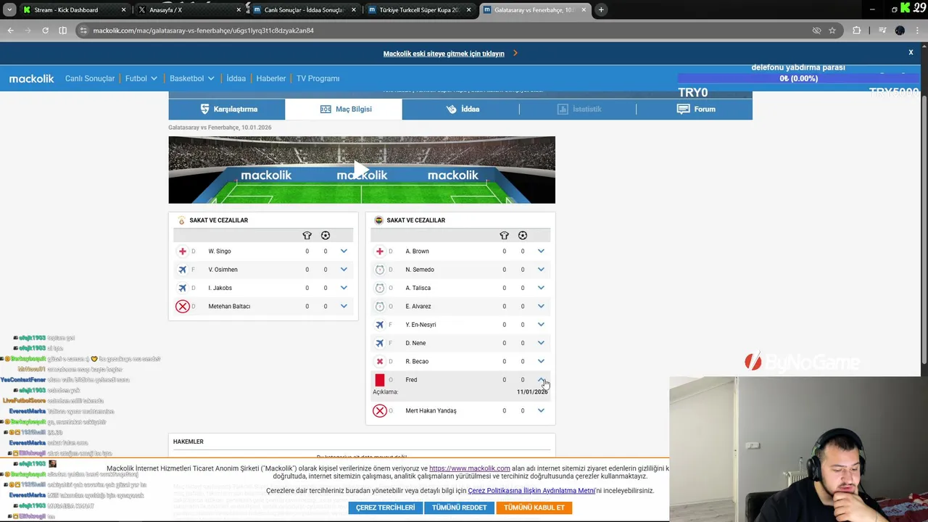Click Fenerbahçe panel jersey column icon
Screen dimensions: 928x522
[x=504, y=236]
